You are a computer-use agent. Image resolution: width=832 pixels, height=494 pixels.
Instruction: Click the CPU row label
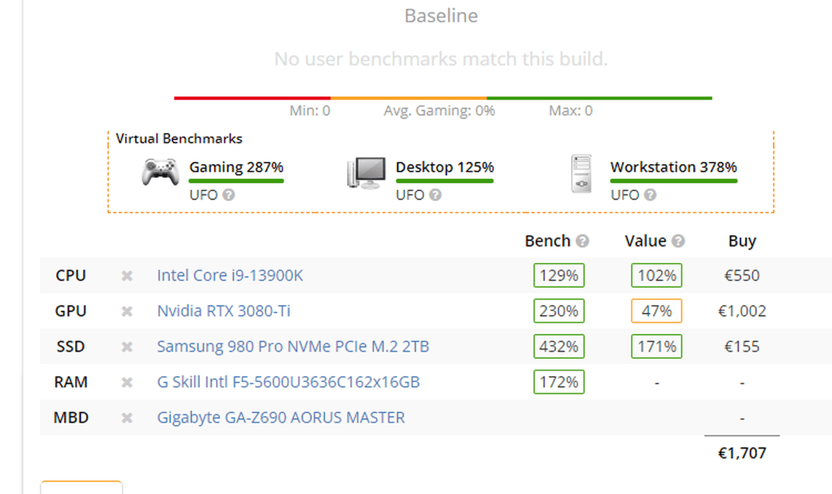tap(71, 275)
